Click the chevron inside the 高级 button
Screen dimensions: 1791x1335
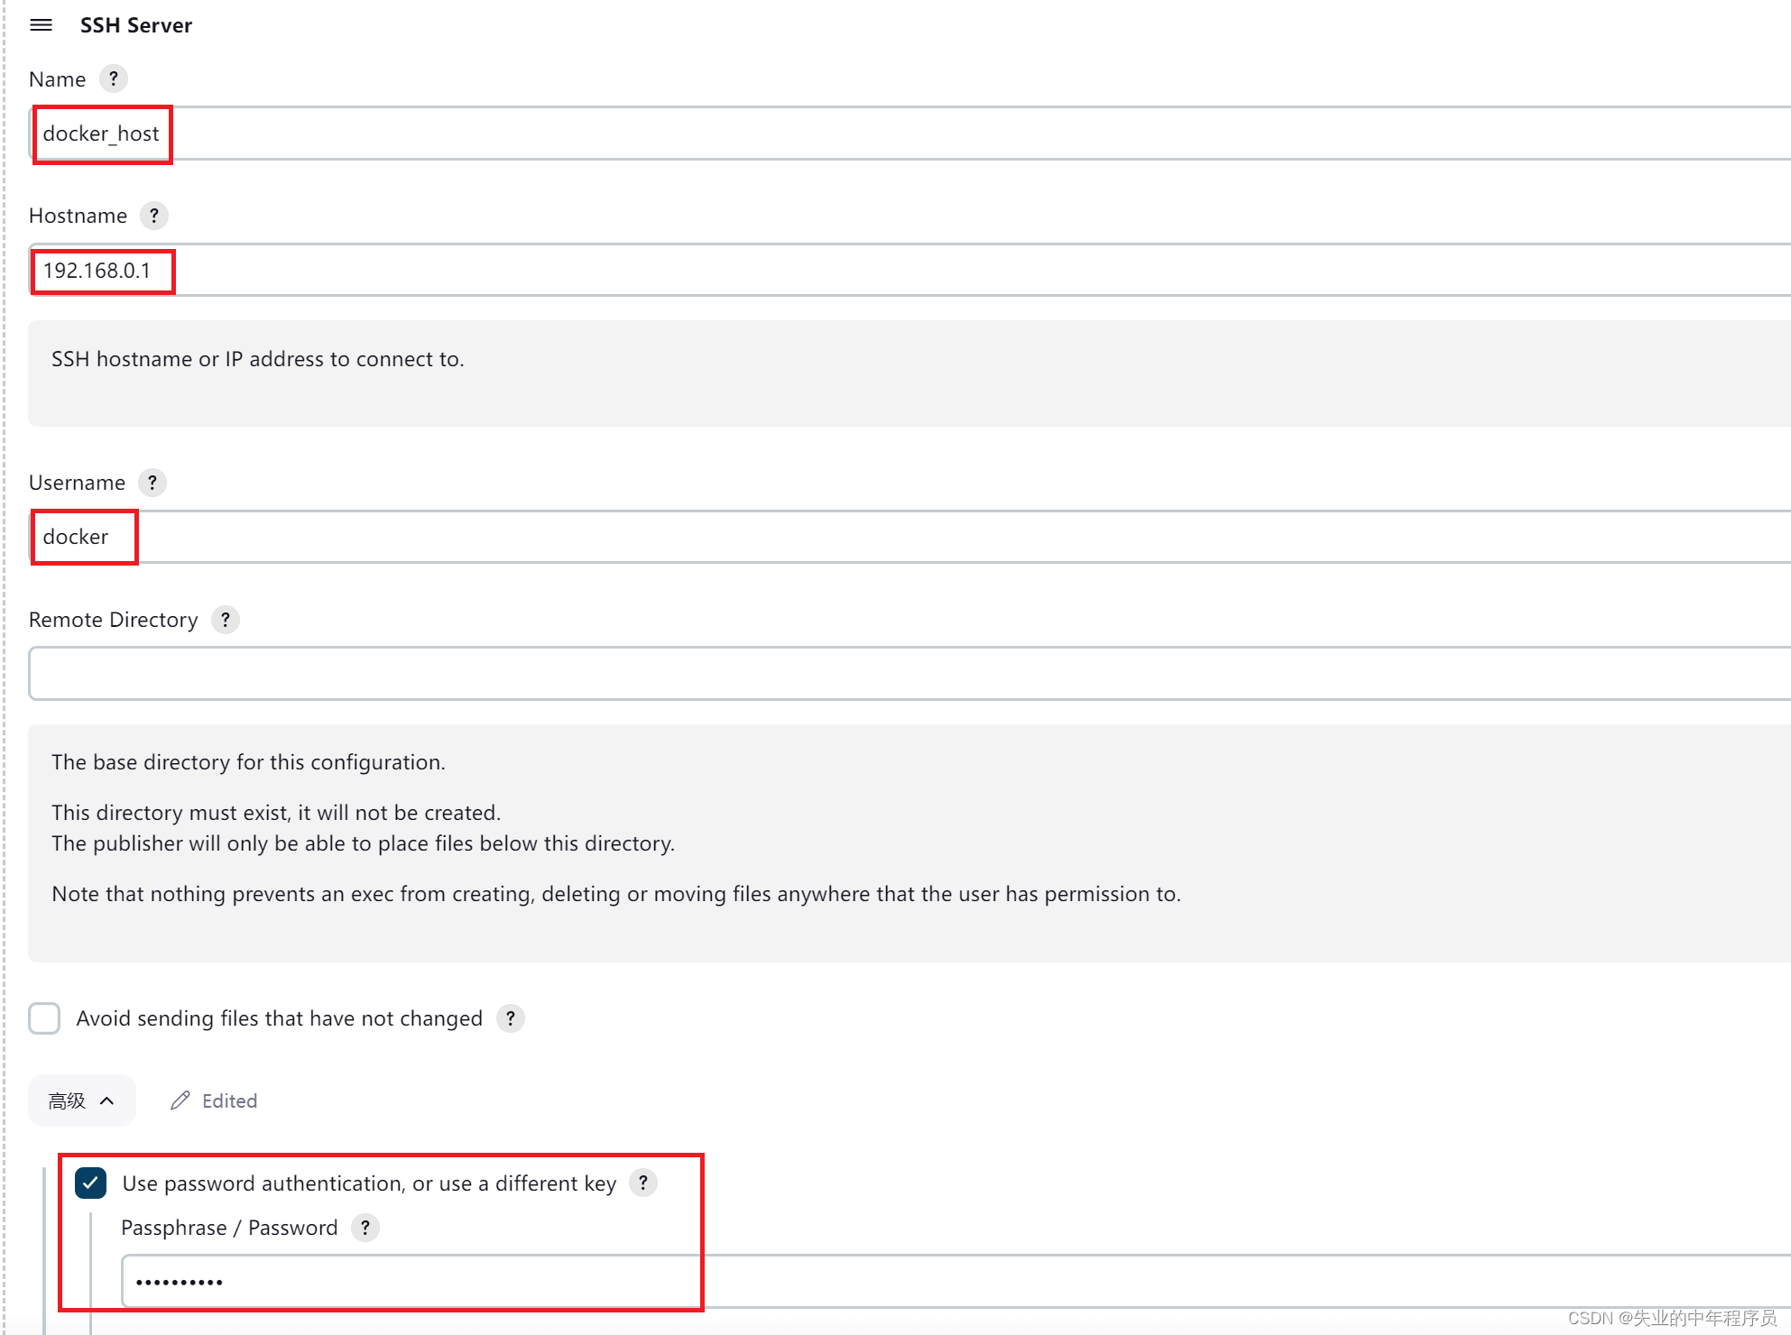point(107,1100)
